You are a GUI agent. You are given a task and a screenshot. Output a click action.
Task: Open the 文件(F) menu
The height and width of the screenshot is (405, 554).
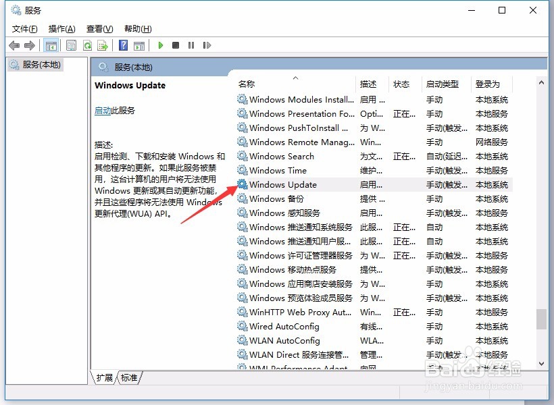[x=25, y=29]
